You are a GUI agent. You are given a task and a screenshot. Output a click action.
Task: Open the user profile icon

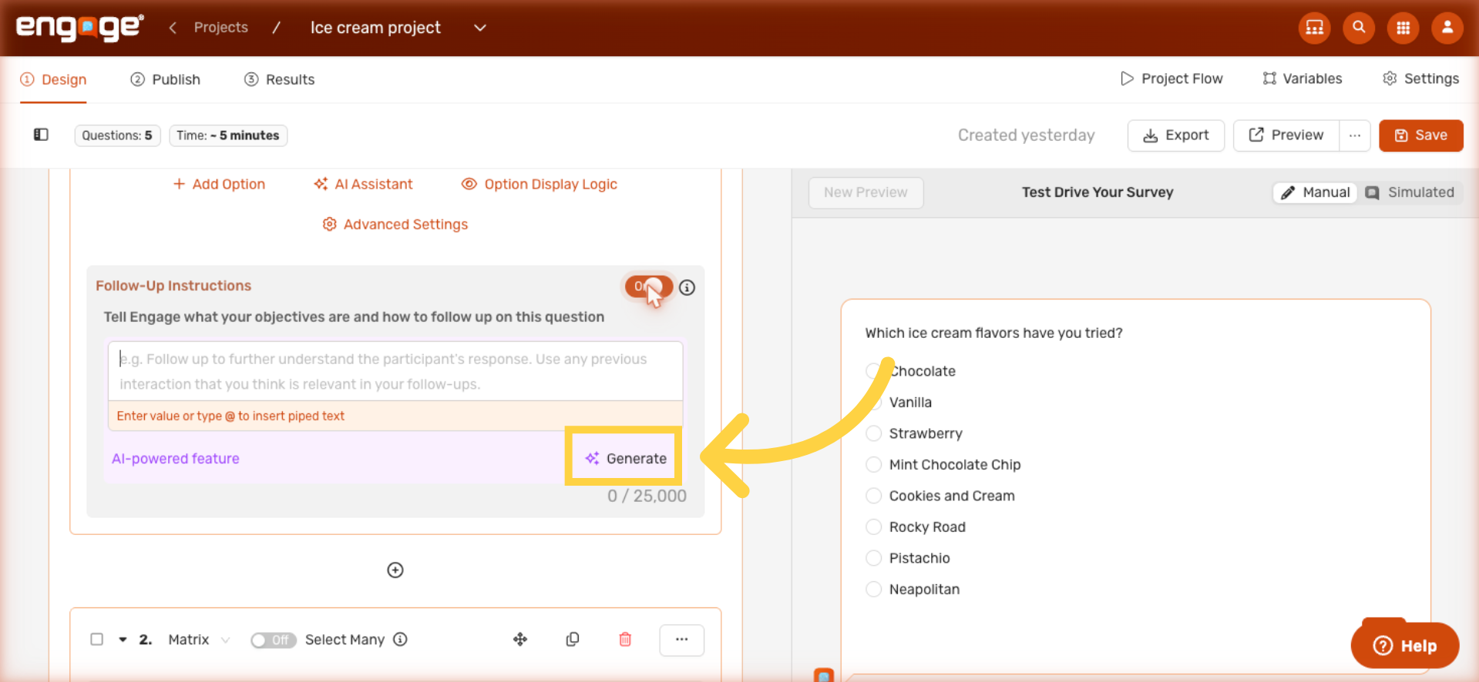[x=1447, y=28]
